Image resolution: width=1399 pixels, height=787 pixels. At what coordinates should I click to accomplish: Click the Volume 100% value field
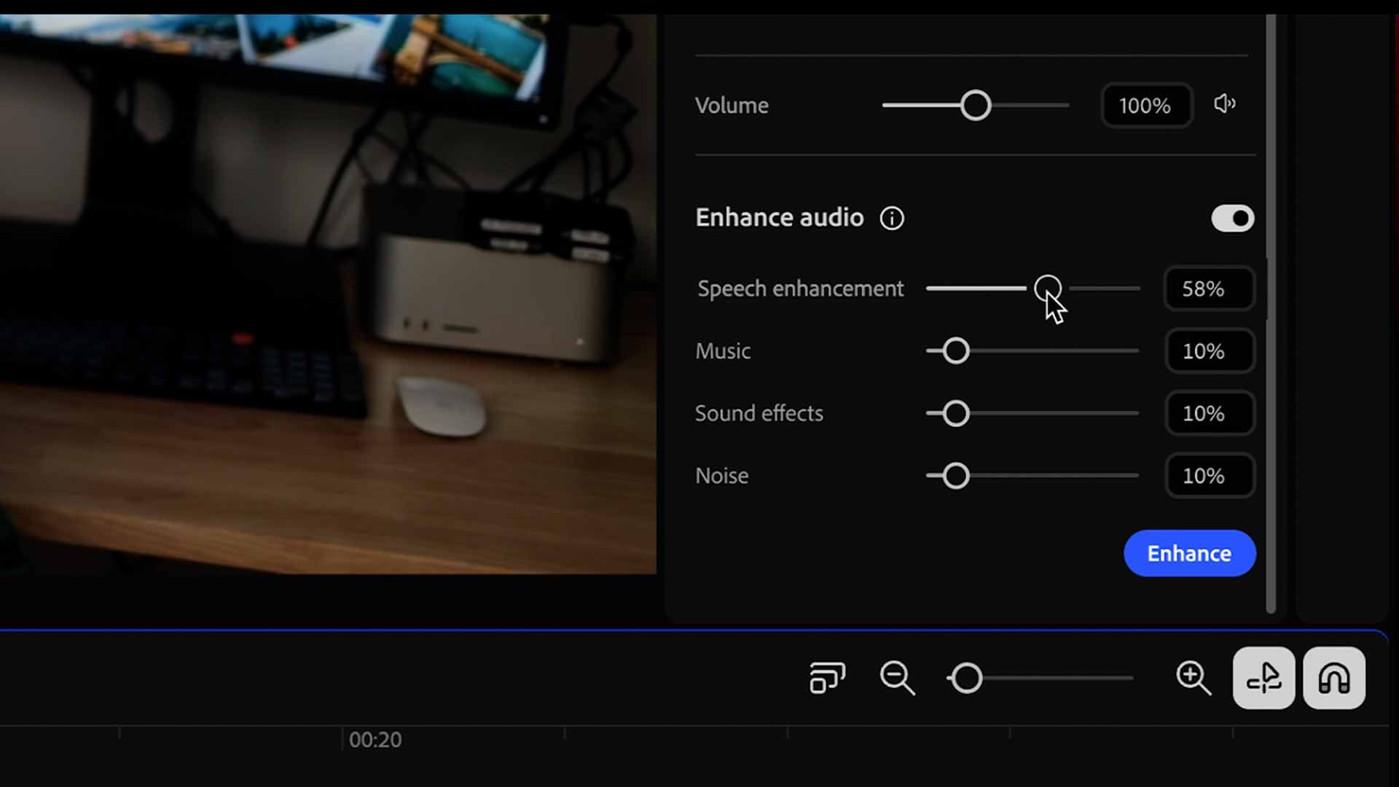click(1146, 106)
